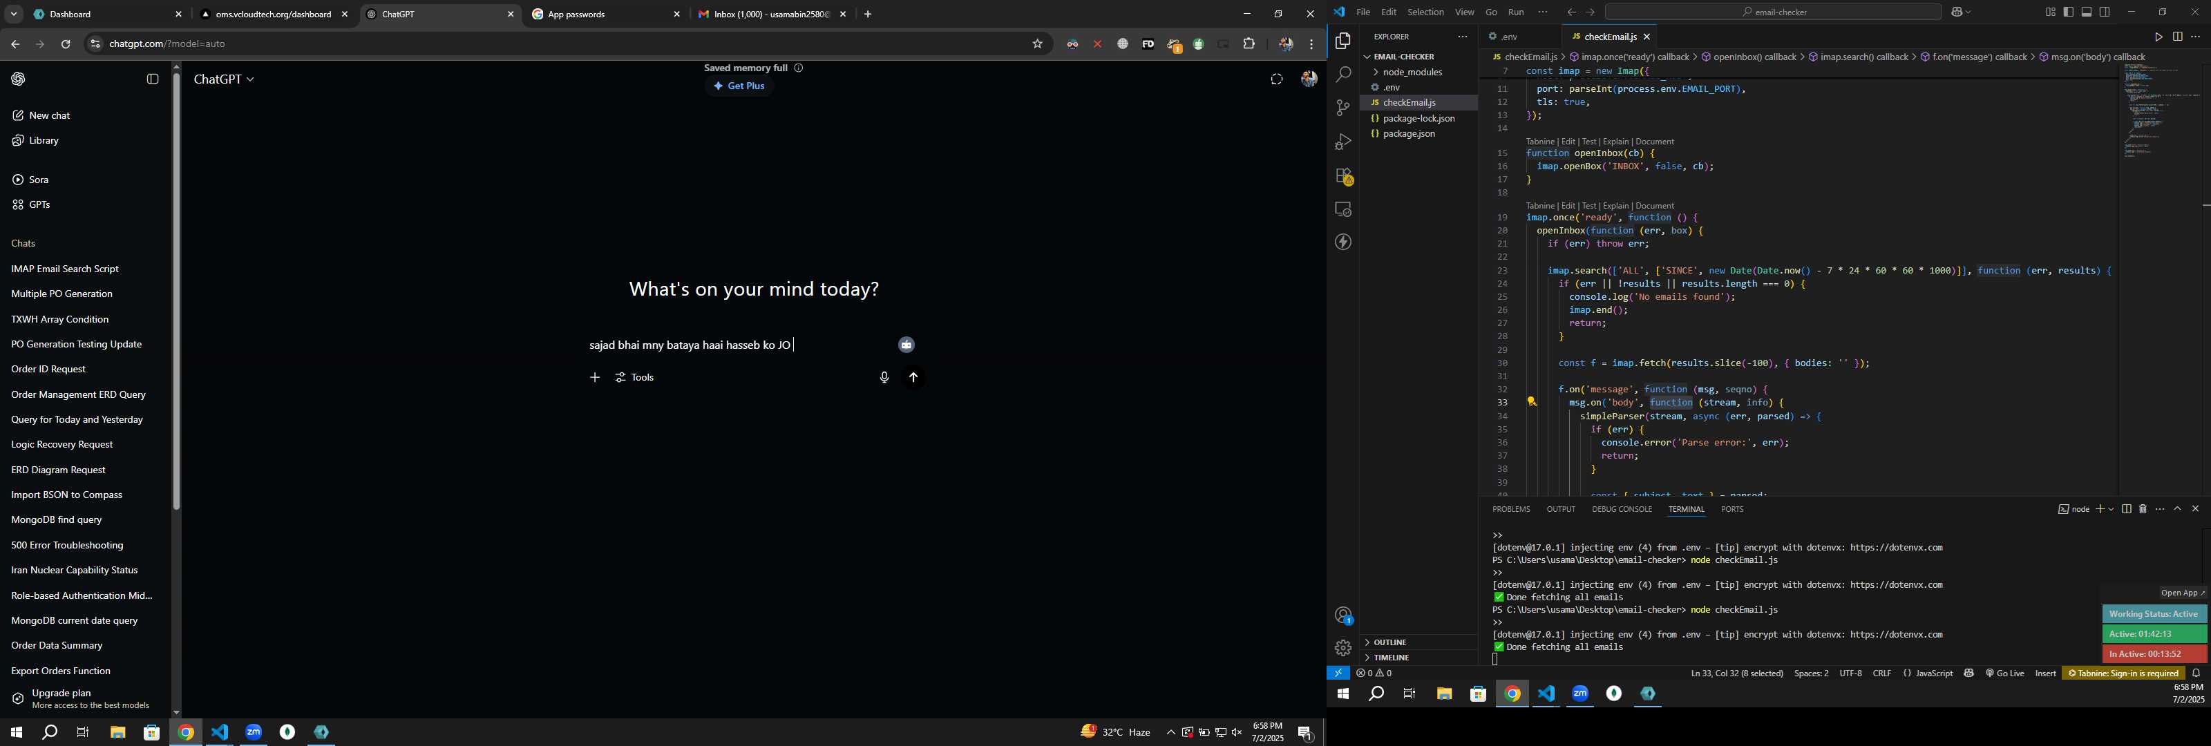Open Manage gear icon in VS Code
This screenshot has width=2211, height=746.
pos(1342,648)
